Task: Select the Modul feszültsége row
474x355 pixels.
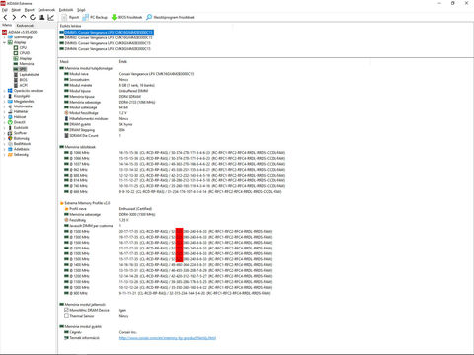Action: pyautogui.click(x=96, y=113)
